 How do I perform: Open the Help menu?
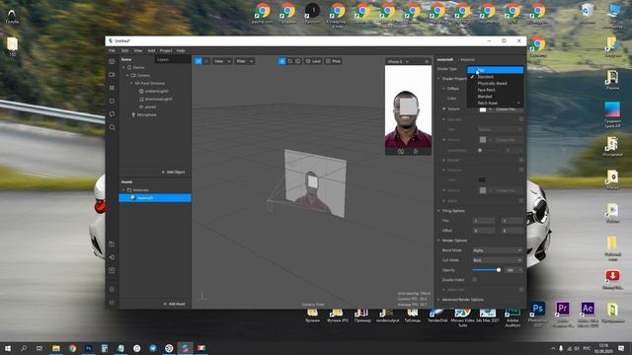coord(181,50)
